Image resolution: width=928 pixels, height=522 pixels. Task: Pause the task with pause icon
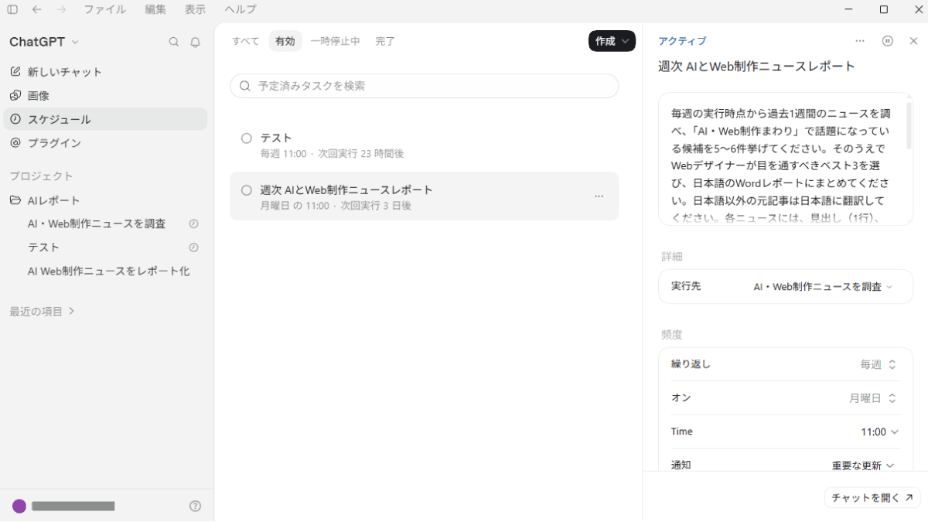888,41
